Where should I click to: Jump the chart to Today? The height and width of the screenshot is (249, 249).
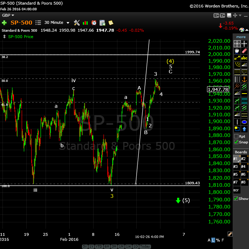[145, 247]
